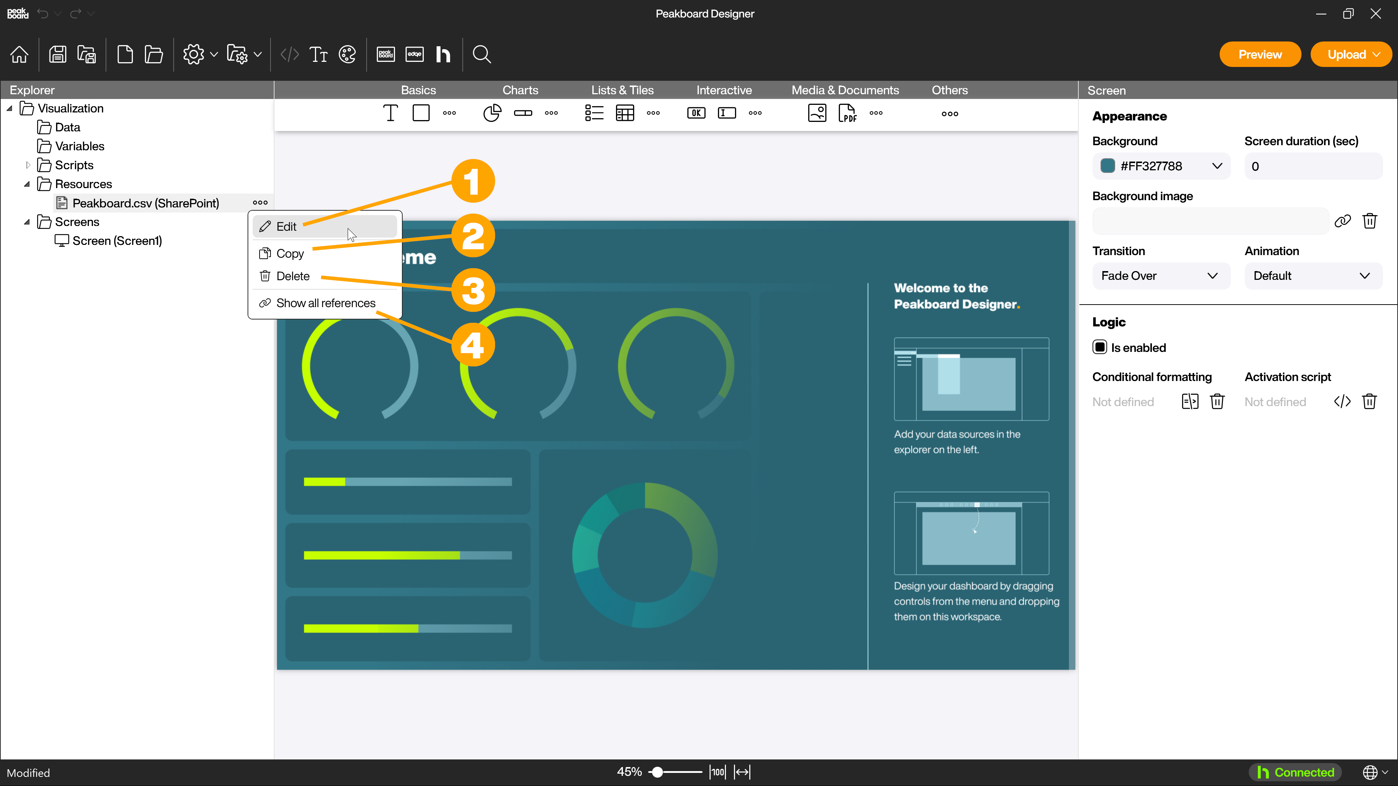Show more Basics controls via ellipsis
1398x786 pixels.
point(449,113)
